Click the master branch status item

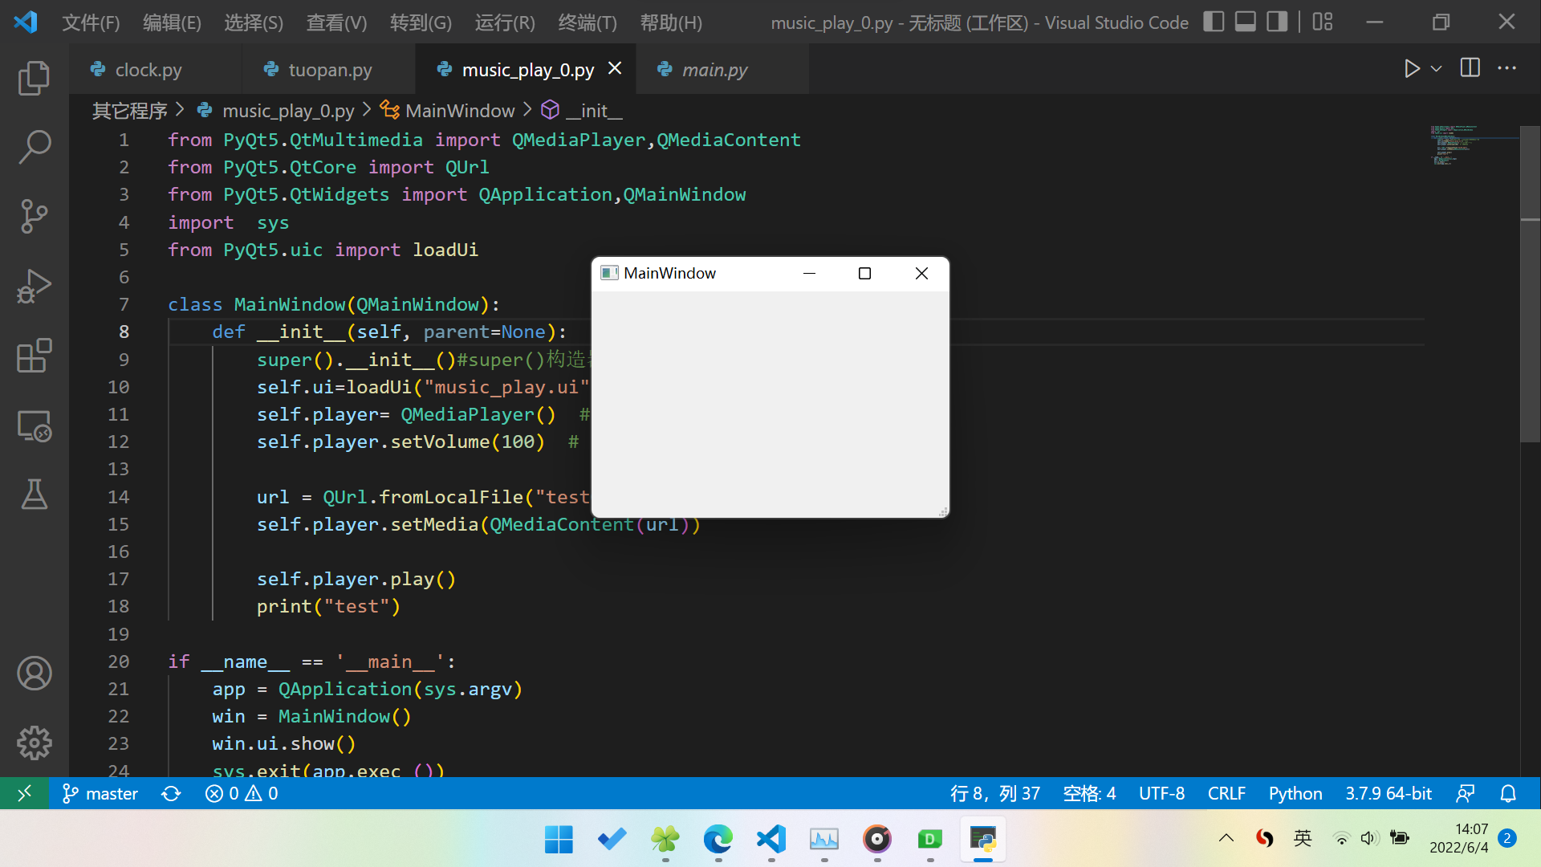coord(100,794)
